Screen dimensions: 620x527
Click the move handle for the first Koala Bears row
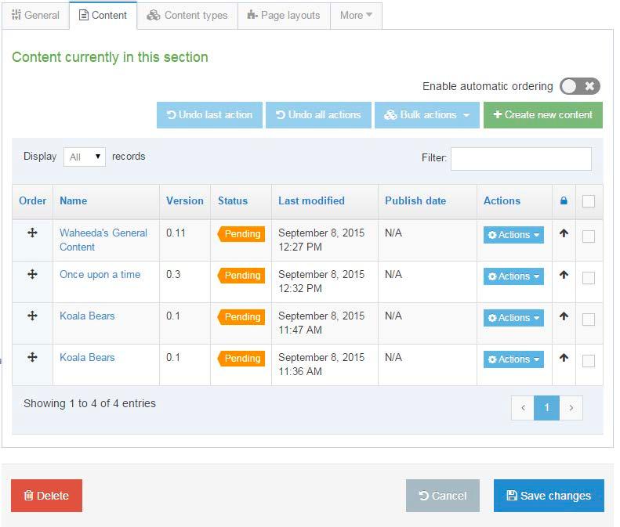(32, 316)
